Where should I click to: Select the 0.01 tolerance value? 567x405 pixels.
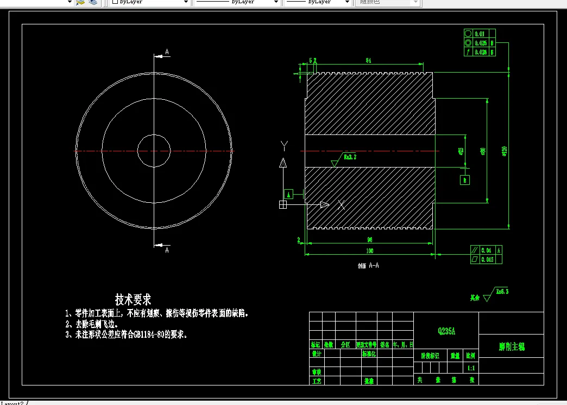(480, 34)
